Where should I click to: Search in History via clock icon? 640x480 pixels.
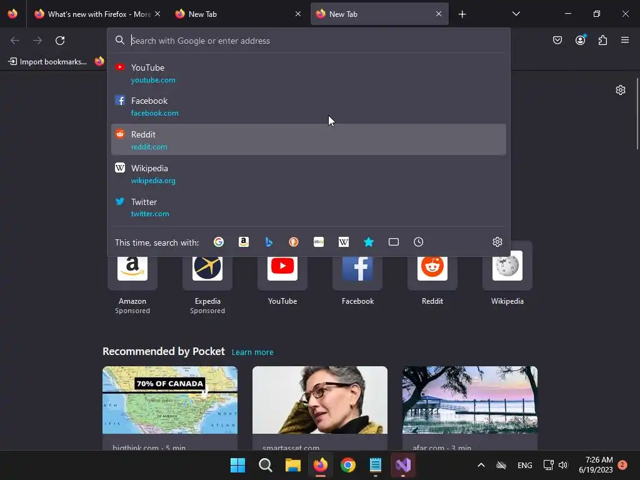[418, 242]
